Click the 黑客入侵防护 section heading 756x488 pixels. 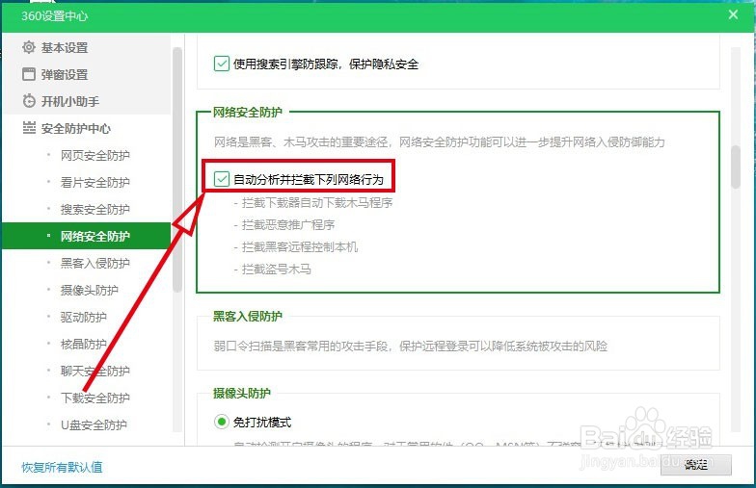248,316
